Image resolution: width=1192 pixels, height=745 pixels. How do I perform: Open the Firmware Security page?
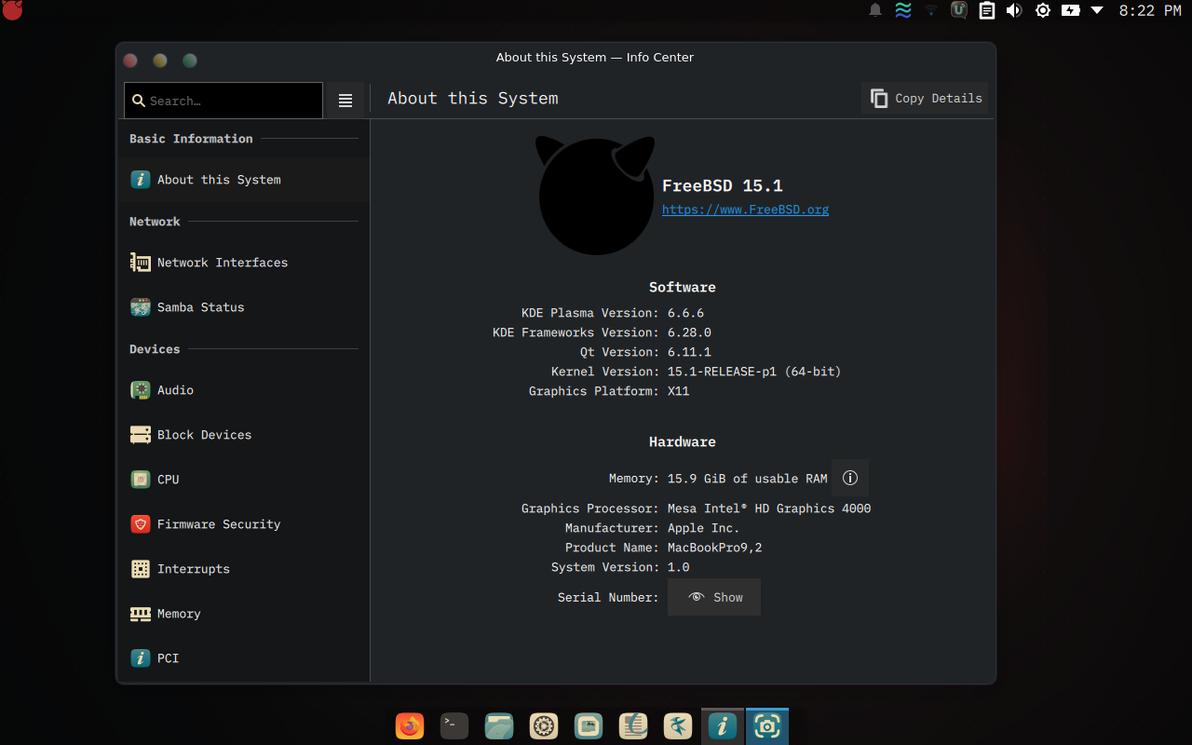[244, 524]
